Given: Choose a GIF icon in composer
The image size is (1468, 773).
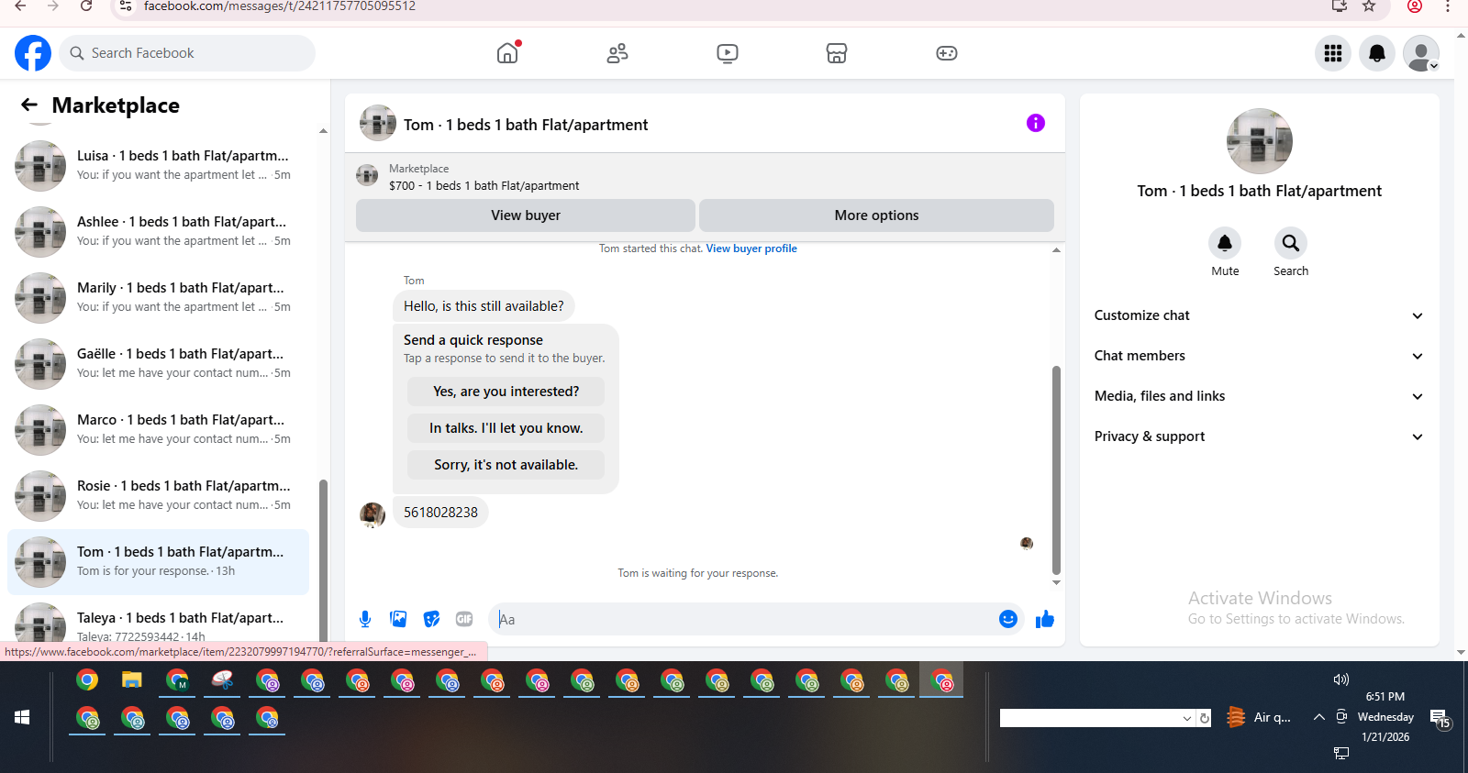Looking at the screenshot, I should tap(464, 619).
